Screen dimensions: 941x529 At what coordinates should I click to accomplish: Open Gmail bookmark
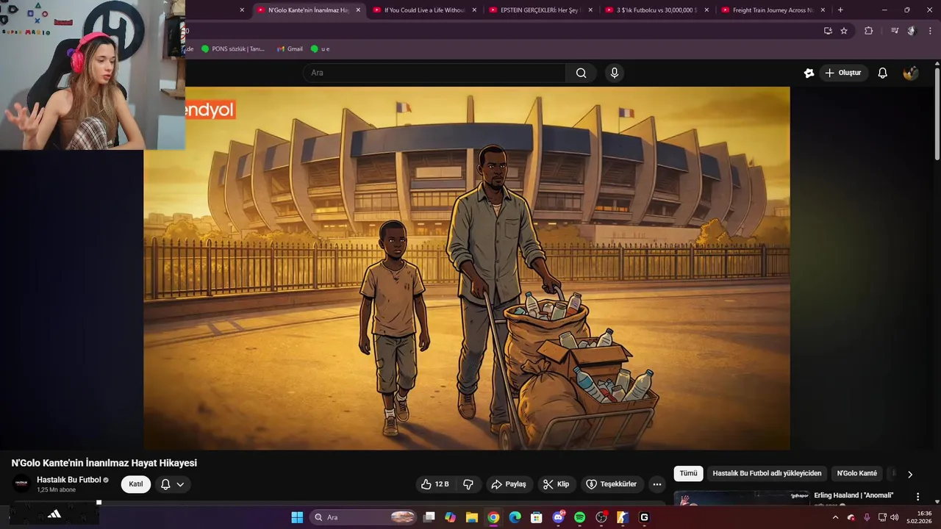coord(290,48)
